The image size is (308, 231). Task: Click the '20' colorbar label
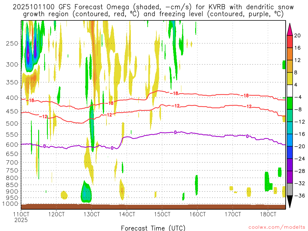click(x=297, y=35)
